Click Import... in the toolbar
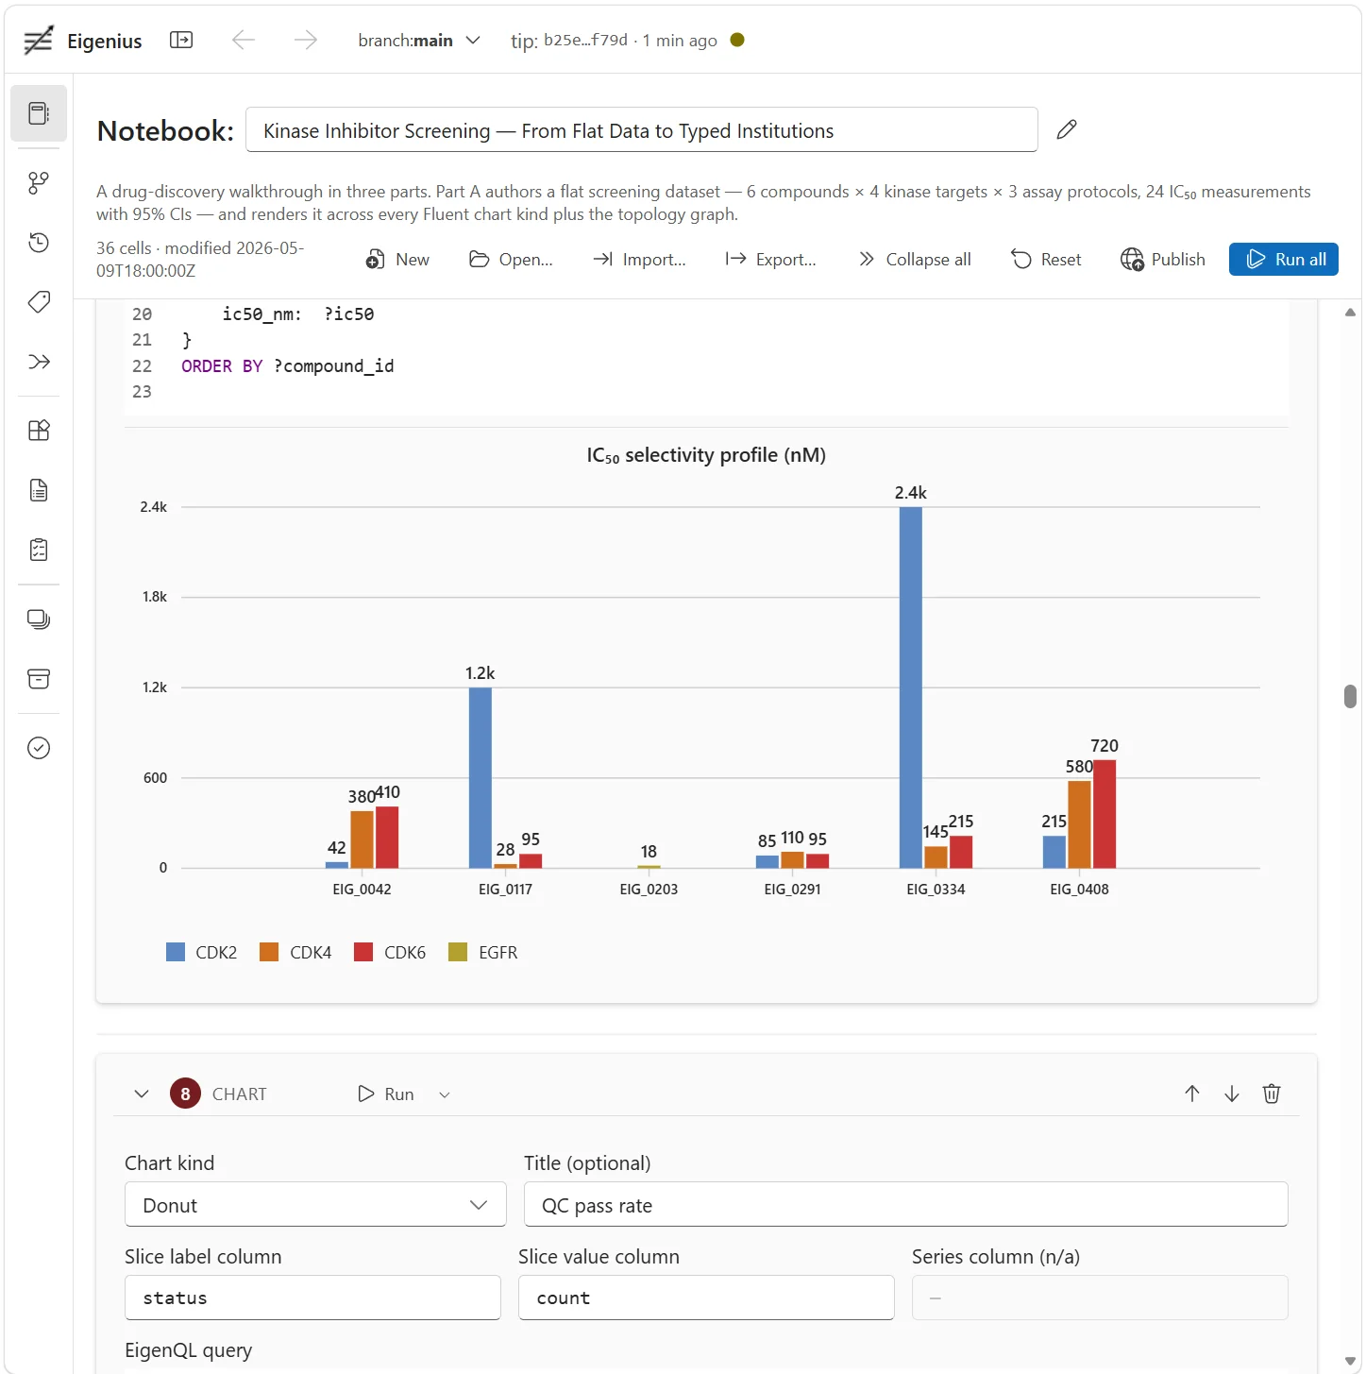Image resolution: width=1366 pixels, height=1374 pixels. [639, 260]
